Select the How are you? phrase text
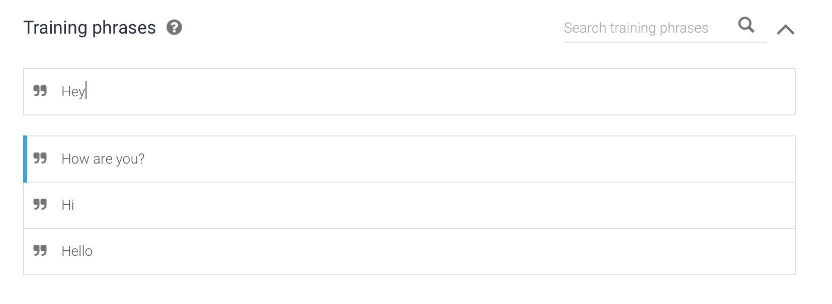The height and width of the screenshot is (304, 832). click(103, 159)
